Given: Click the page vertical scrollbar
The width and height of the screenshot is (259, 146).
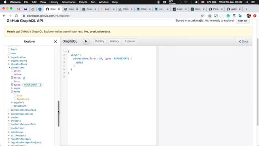Looking at the screenshot, I should (x=257, y=82).
